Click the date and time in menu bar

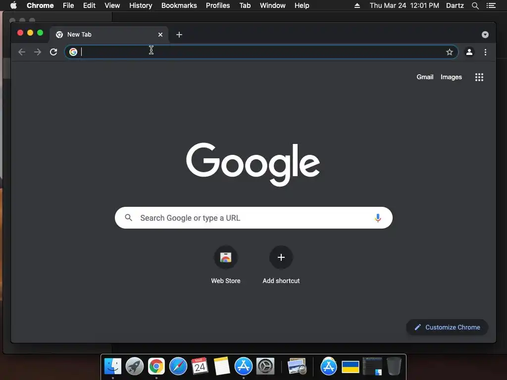tap(404, 5)
